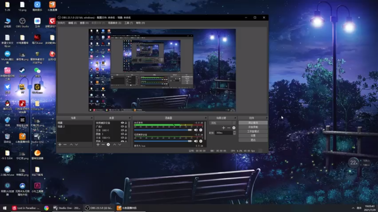378x212 pixels.
Task: Open OBS Studio desktop shortcut
Action: pyautogui.click(x=22, y=23)
